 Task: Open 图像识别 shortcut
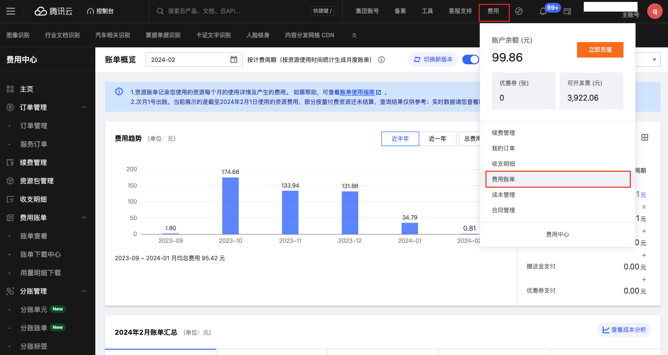18,35
